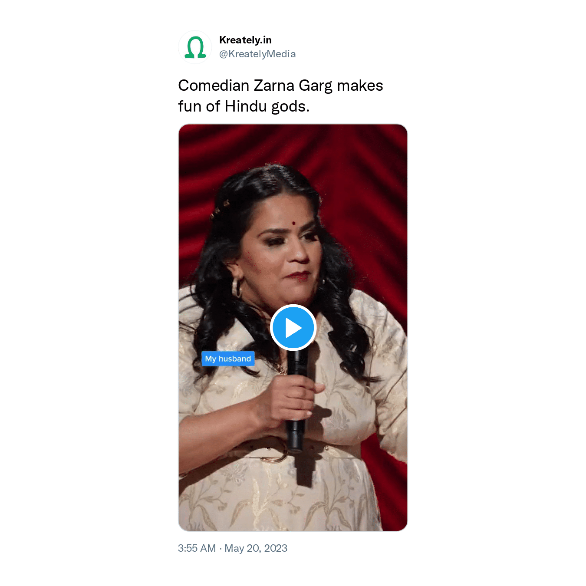
Task: Click the 'My husband' video caption label
Action: click(x=228, y=359)
